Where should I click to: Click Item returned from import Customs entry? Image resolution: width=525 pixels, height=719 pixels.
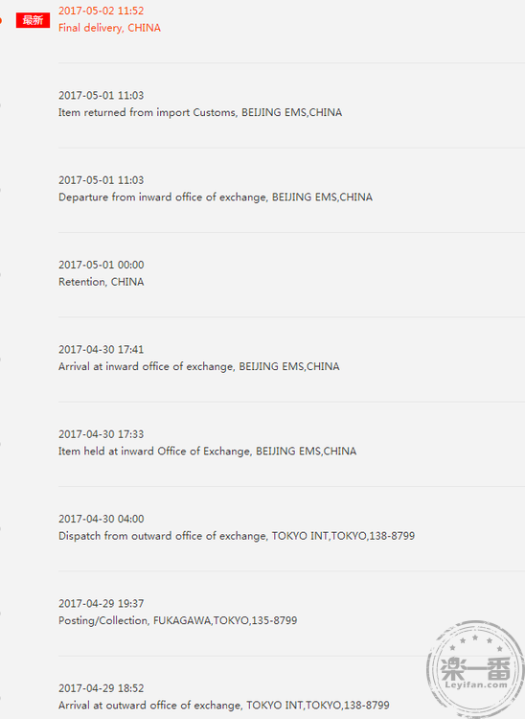point(200,112)
